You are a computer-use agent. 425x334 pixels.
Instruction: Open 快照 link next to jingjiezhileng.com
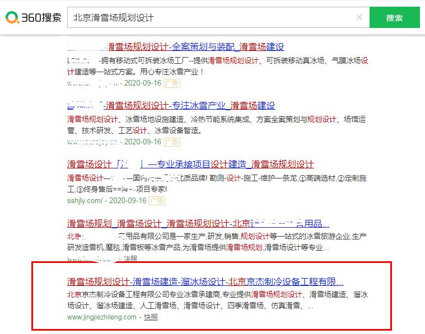point(151,317)
